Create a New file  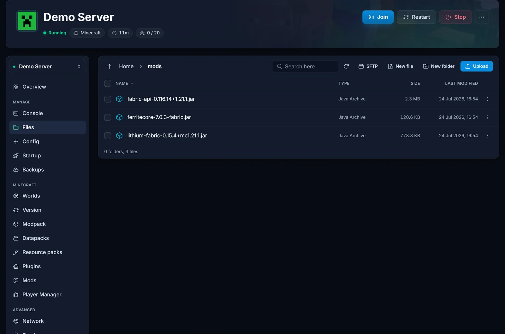point(400,66)
